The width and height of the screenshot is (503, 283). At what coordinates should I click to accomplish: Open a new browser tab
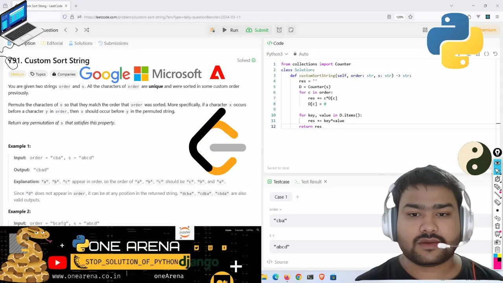tap(76, 6)
